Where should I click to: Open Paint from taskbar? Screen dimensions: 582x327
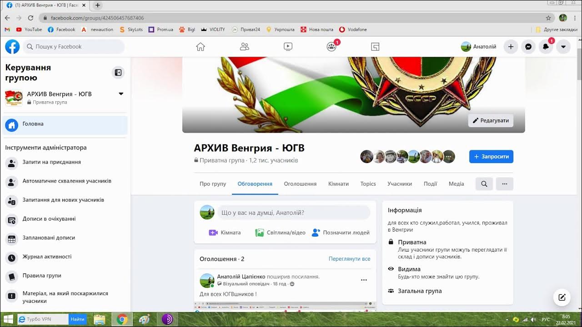(x=144, y=319)
